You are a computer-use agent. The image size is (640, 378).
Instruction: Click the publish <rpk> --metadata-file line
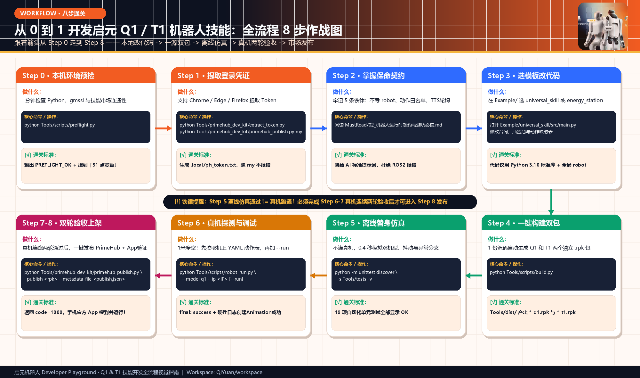click(x=76, y=279)
